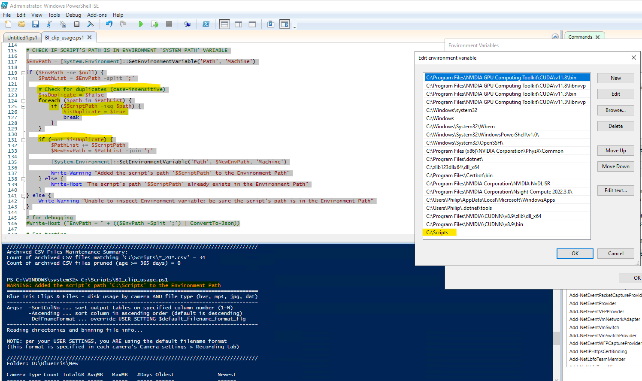Show Script Pane Maximized layout icon

click(x=252, y=24)
